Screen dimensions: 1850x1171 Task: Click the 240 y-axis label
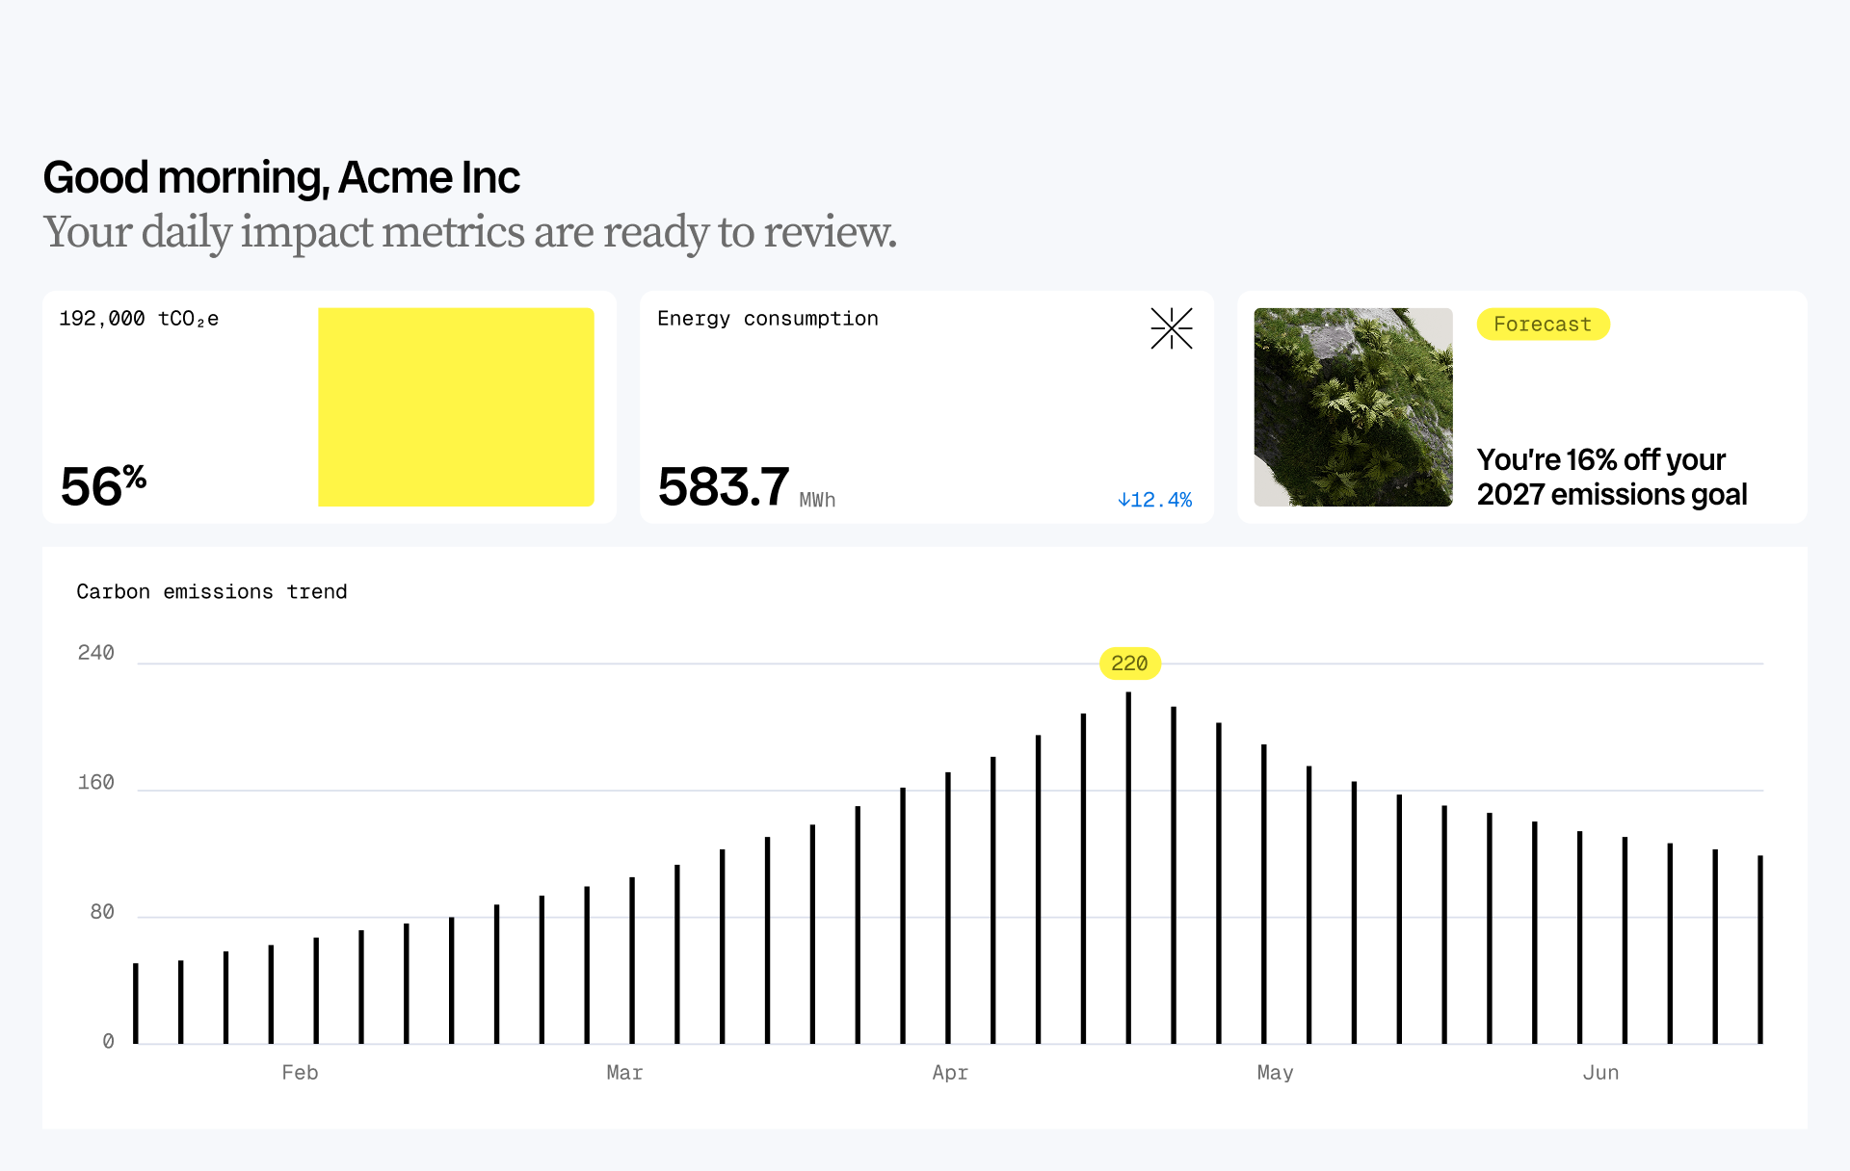click(x=95, y=653)
